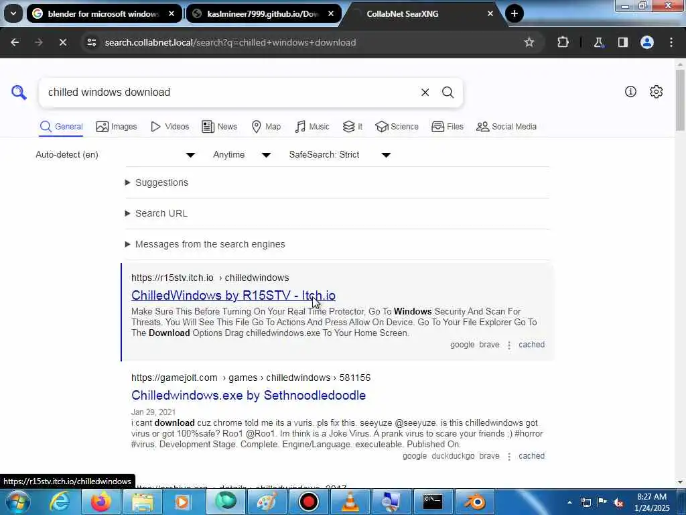Select the Science search category
Viewport: 686px width, 515px height.
click(x=397, y=127)
